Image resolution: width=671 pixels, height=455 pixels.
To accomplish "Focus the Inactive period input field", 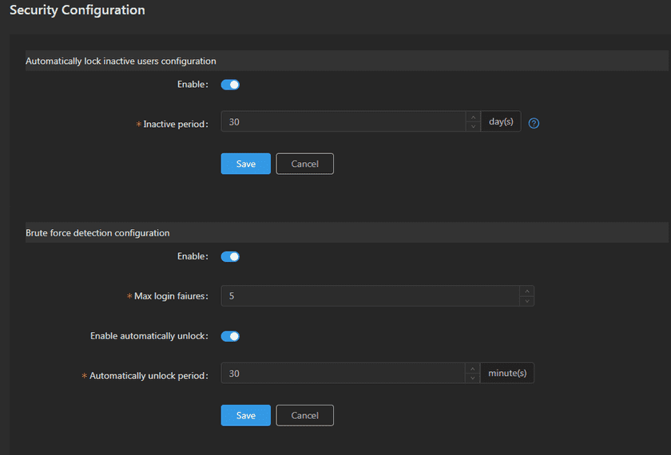I will 343,122.
